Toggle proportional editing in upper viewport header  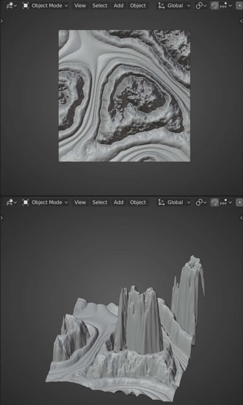(239, 5)
